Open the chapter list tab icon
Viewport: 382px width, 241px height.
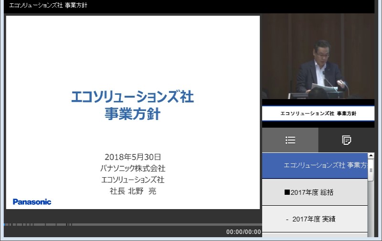[290, 140]
